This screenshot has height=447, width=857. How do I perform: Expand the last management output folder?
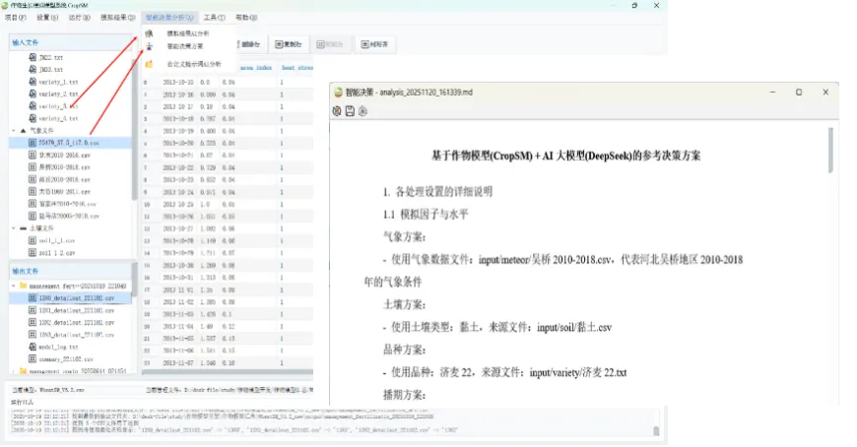(14, 371)
